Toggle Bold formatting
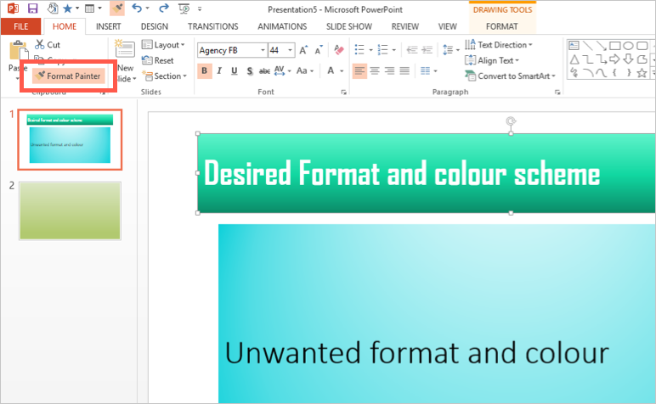Screen dimensions: 656x404 tap(205, 70)
